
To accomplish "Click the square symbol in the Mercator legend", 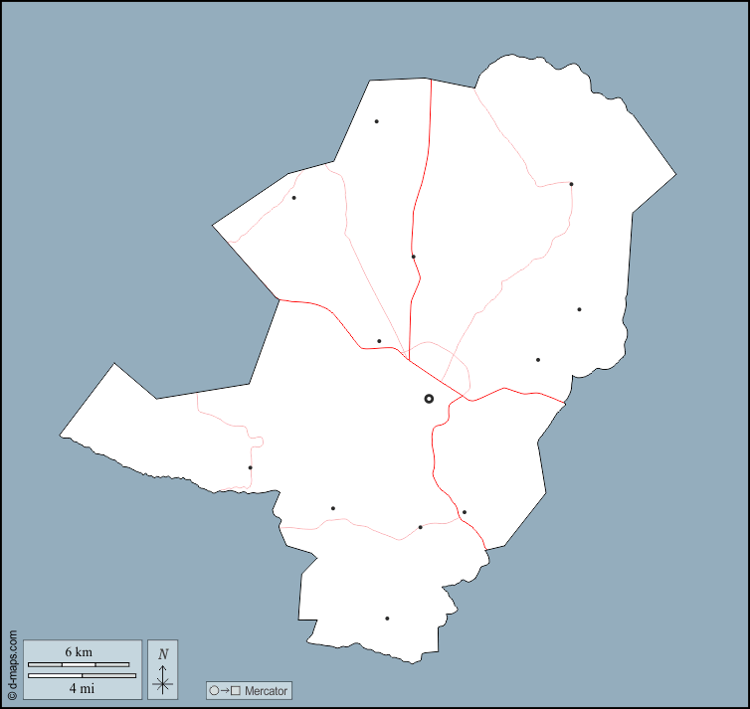I will click(x=236, y=690).
